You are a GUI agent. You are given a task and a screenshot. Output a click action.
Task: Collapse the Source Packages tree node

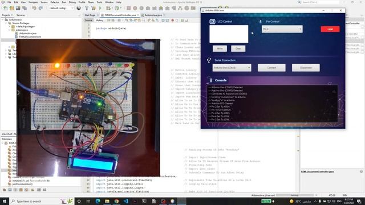(x=6, y=23)
